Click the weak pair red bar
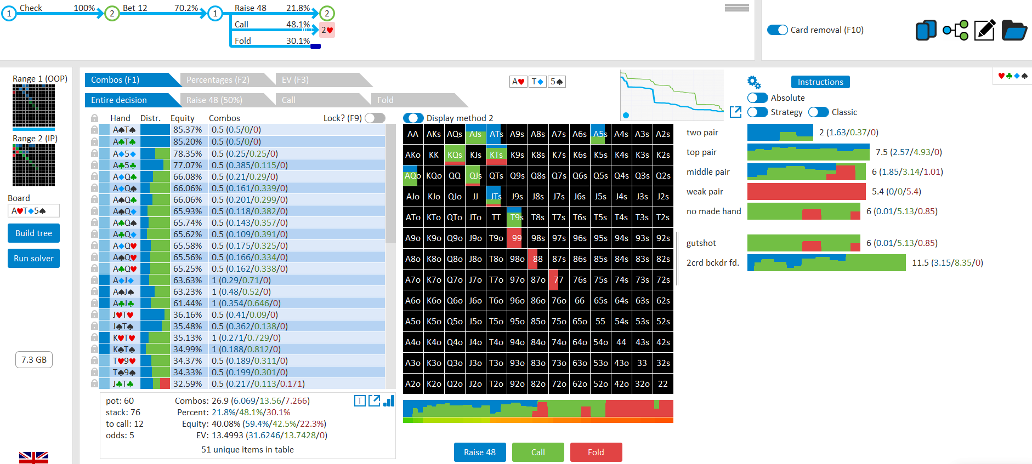 point(807,192)
